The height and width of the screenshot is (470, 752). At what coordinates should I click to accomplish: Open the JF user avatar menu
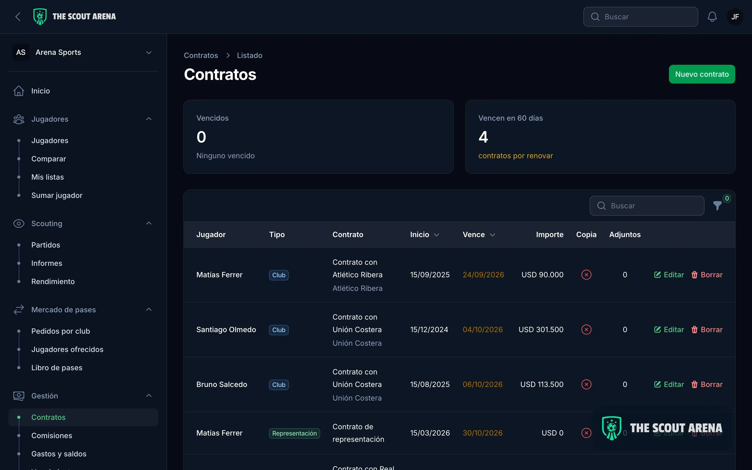[735, 17]
